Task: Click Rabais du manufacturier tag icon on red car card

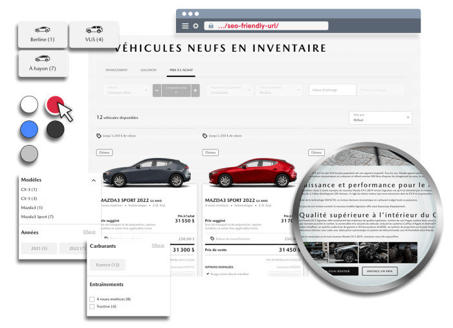Action: 212,239
